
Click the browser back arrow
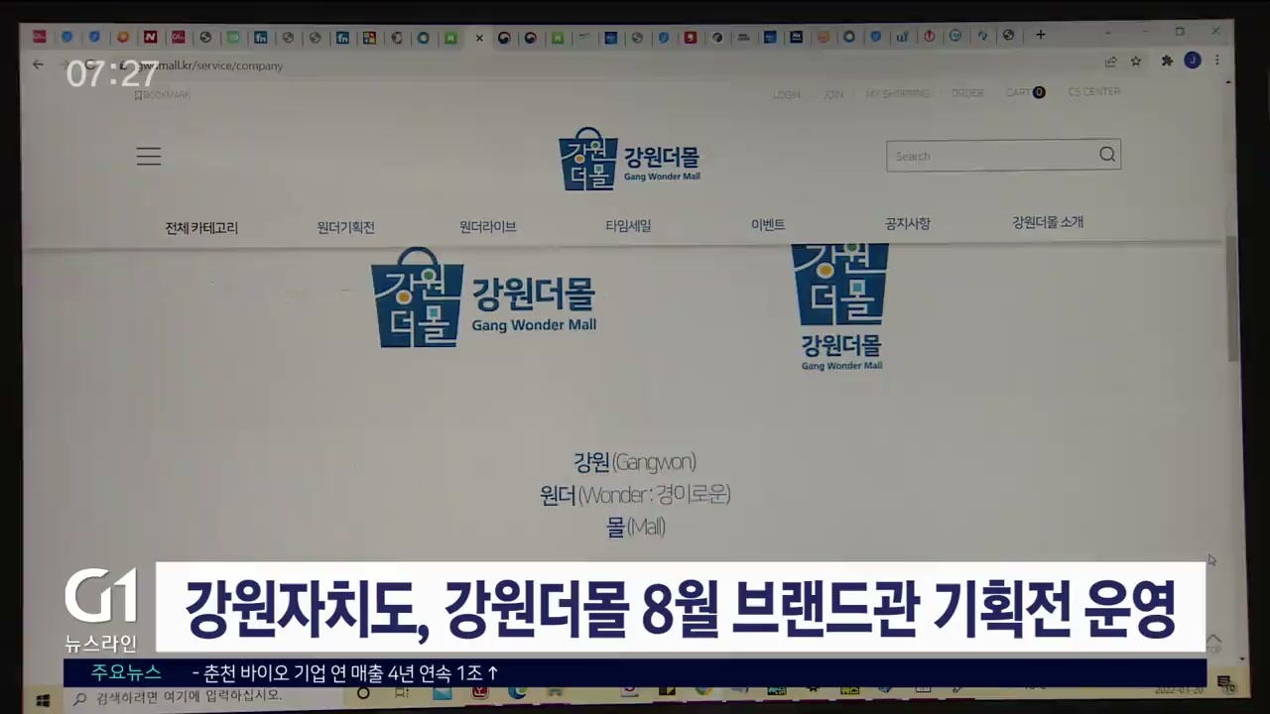click(38, 64)
